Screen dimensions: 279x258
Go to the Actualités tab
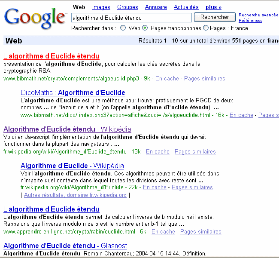186,7
